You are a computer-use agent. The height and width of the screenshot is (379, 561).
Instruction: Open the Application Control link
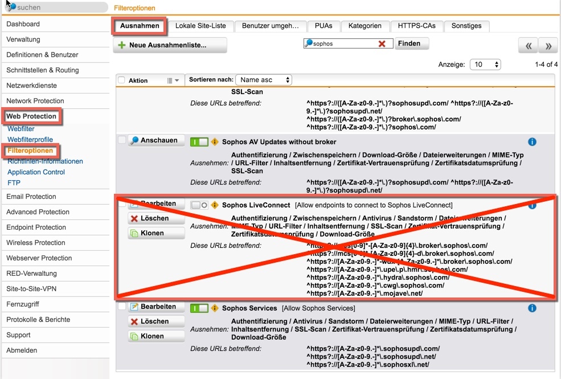pyautogui.click(x=36, y=172)
